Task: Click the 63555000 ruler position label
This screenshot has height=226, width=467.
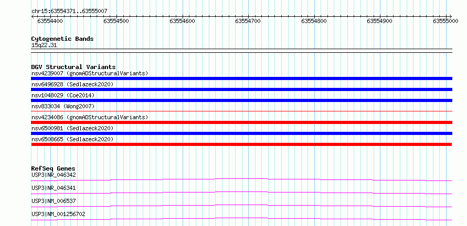Action: 445,21
